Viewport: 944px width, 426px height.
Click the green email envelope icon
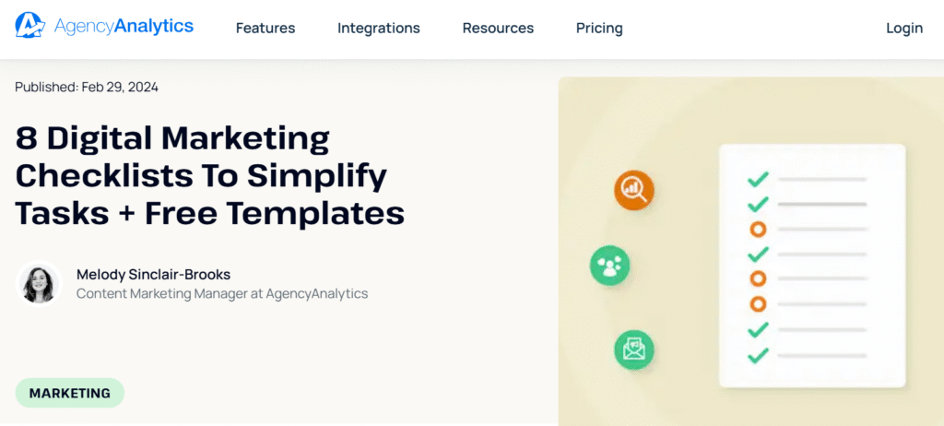[x=634, y=349]
